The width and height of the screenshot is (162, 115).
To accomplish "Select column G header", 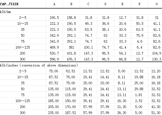I will (x=157, y=4).
